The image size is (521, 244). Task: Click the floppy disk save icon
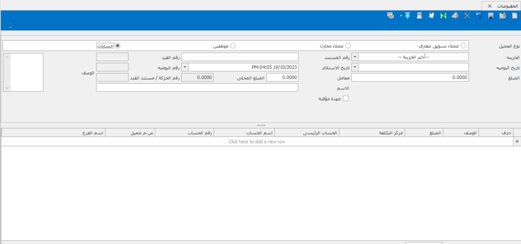pyautogui.click(x=491, y=16)
